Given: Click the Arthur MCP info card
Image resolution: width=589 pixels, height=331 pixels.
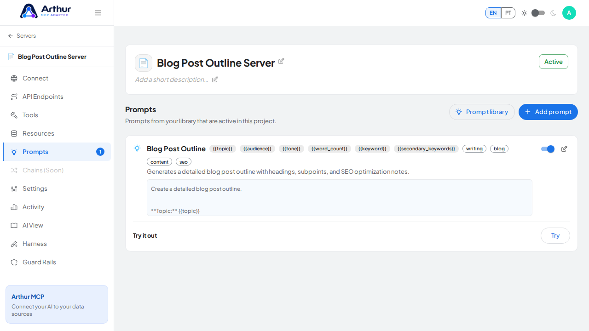Looking at the screenshot, I should click(57, 304).
